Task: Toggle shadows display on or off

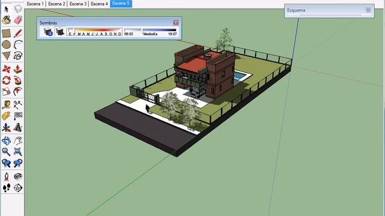Action: click(x=60, y=32)
